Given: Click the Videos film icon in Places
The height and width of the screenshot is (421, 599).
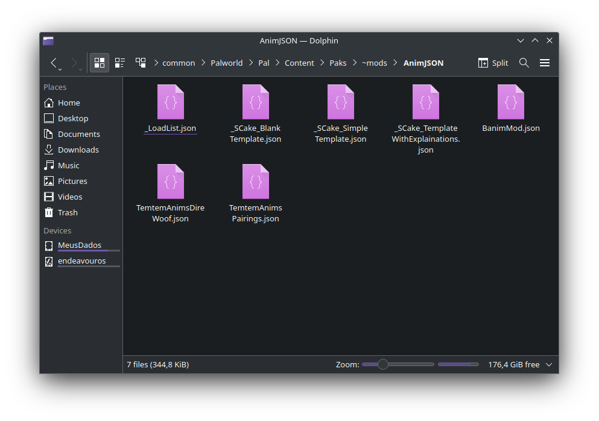Looking at the screenshot, I should pos(49,197).
